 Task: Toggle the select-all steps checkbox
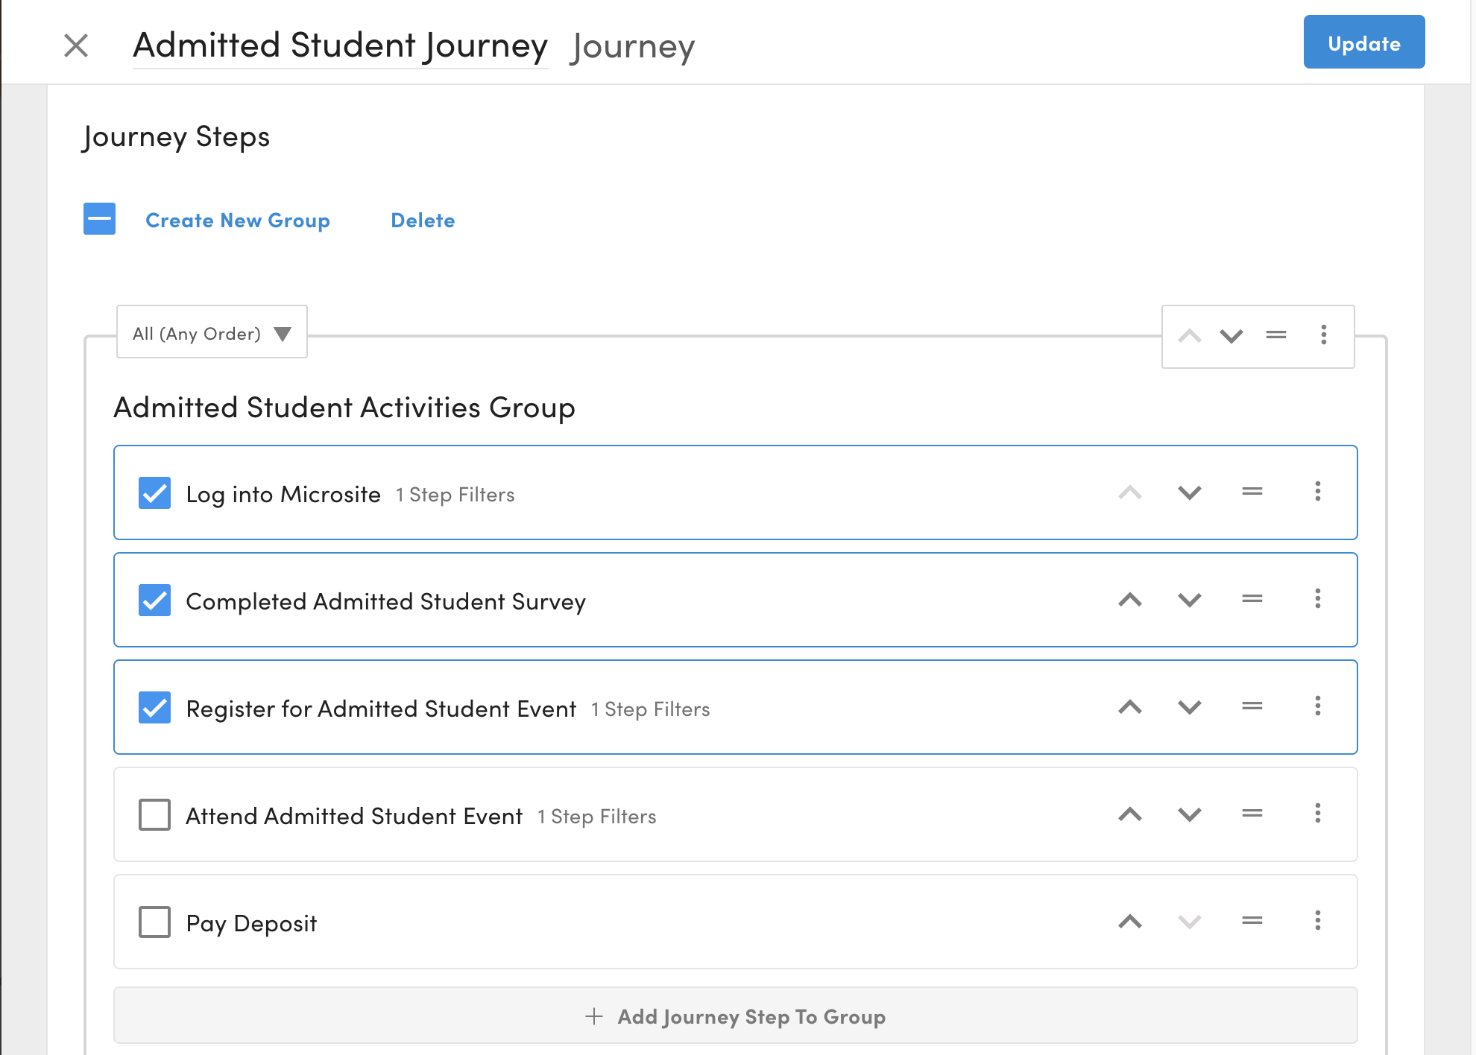[99, 219]
